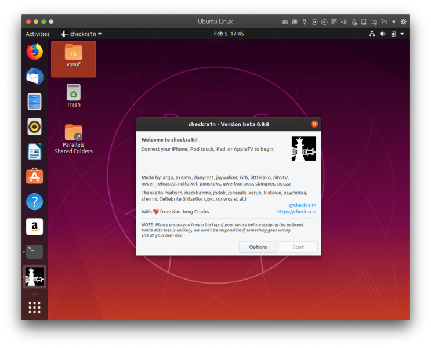Show Applications grid at dock bottom
Viewport: 431px width, 348px height.
[34, 306]
